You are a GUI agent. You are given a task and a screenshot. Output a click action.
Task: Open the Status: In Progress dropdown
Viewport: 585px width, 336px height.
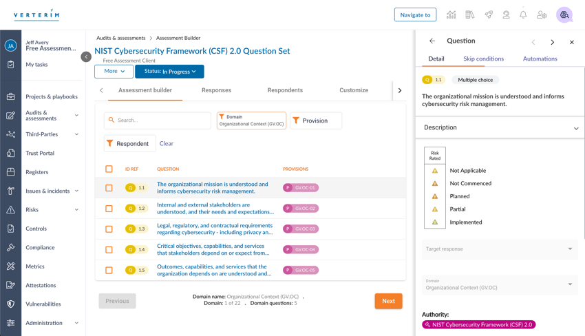click(x=169, y=72)
